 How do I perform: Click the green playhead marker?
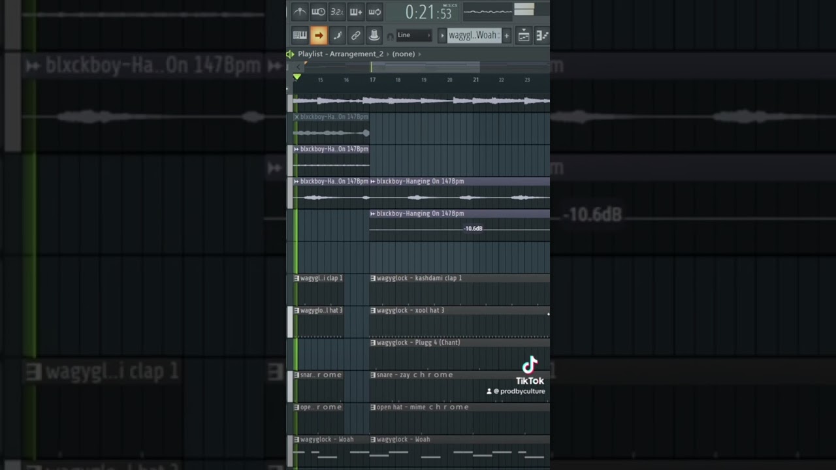click(x=297, y=77)
